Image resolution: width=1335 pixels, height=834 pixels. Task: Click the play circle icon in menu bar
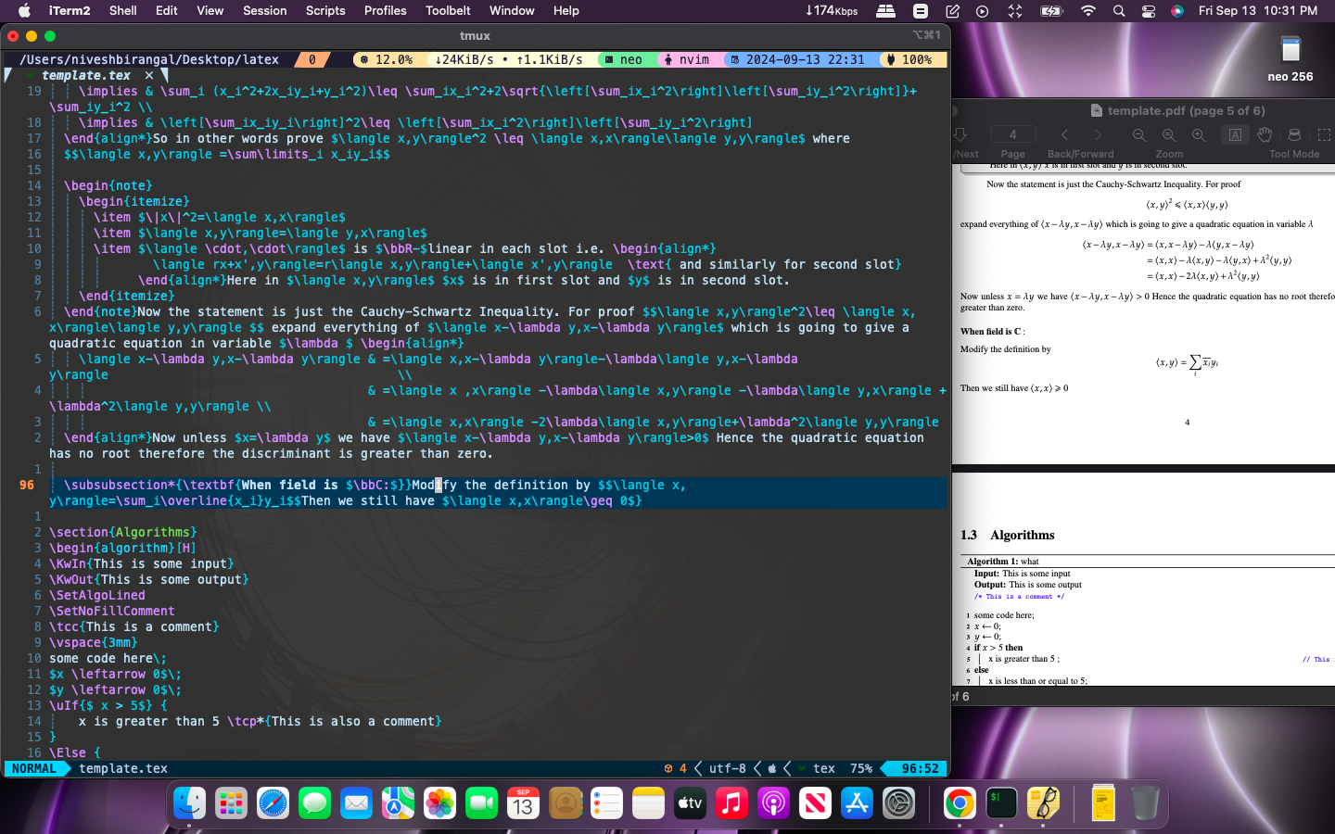982,10
